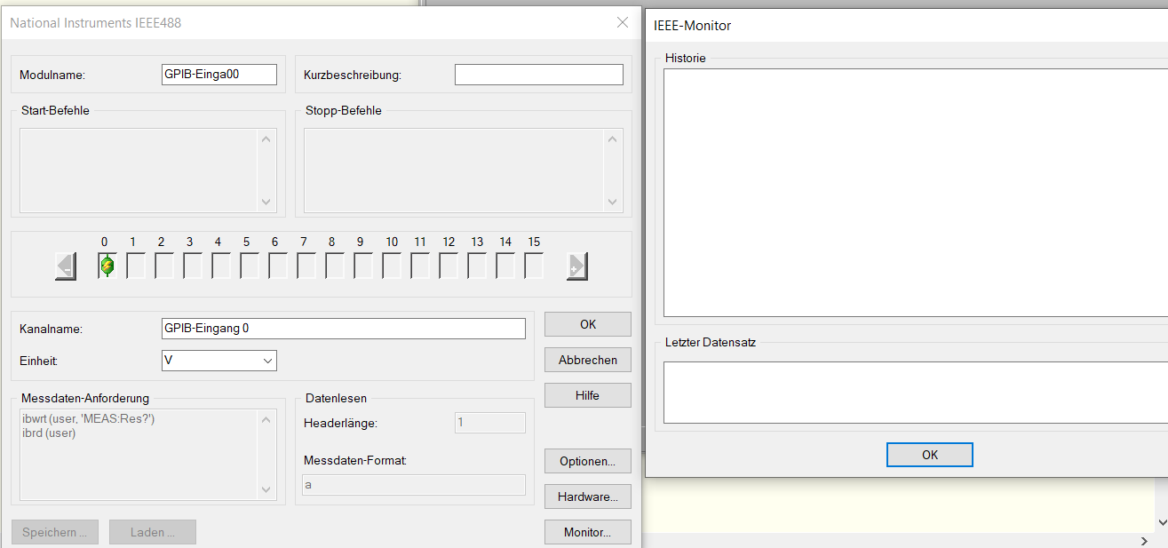Click the Hilfe button
This screenshot has width=1168, height=548.
(588, 395)
